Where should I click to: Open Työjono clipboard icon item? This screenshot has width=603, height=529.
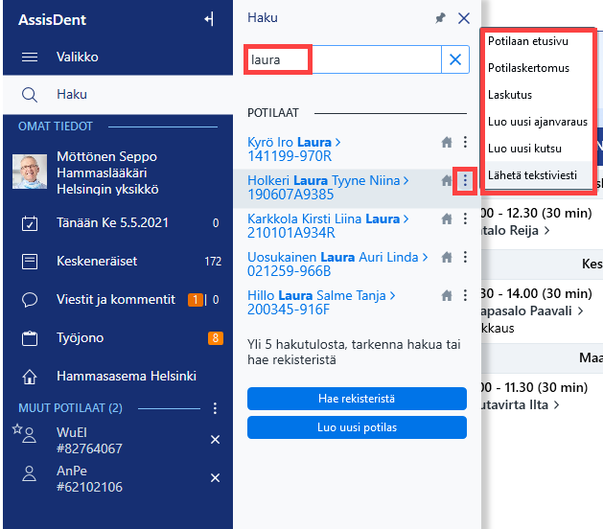click(30, 338)
